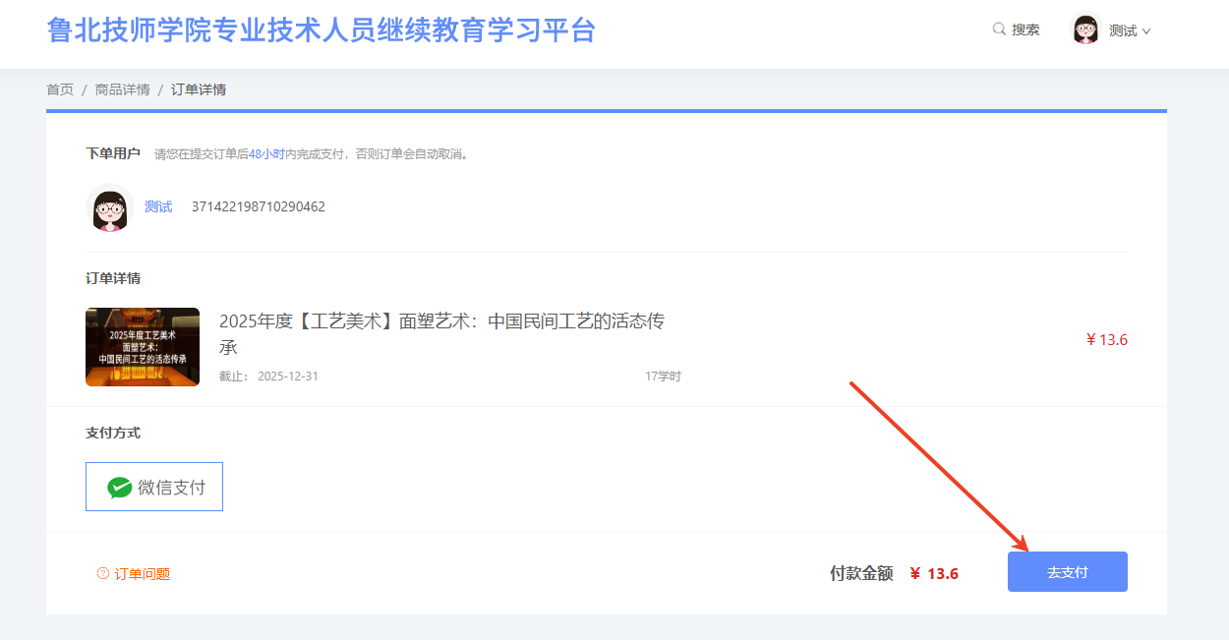1229x640 pixels.
Task: Click the search magnifier icon
Action: (999, 29)
